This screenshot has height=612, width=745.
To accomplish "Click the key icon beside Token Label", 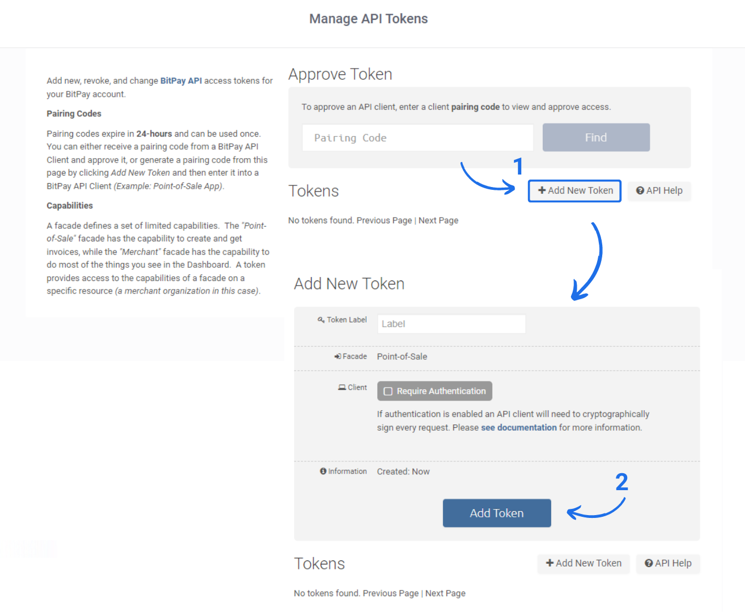I will click(x=321, y=320).
